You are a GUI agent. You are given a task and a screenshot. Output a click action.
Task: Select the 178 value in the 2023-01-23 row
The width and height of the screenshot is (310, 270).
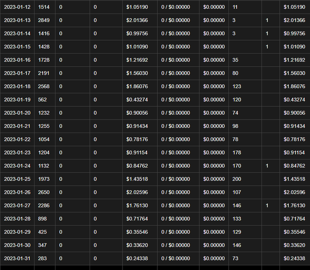237,153
